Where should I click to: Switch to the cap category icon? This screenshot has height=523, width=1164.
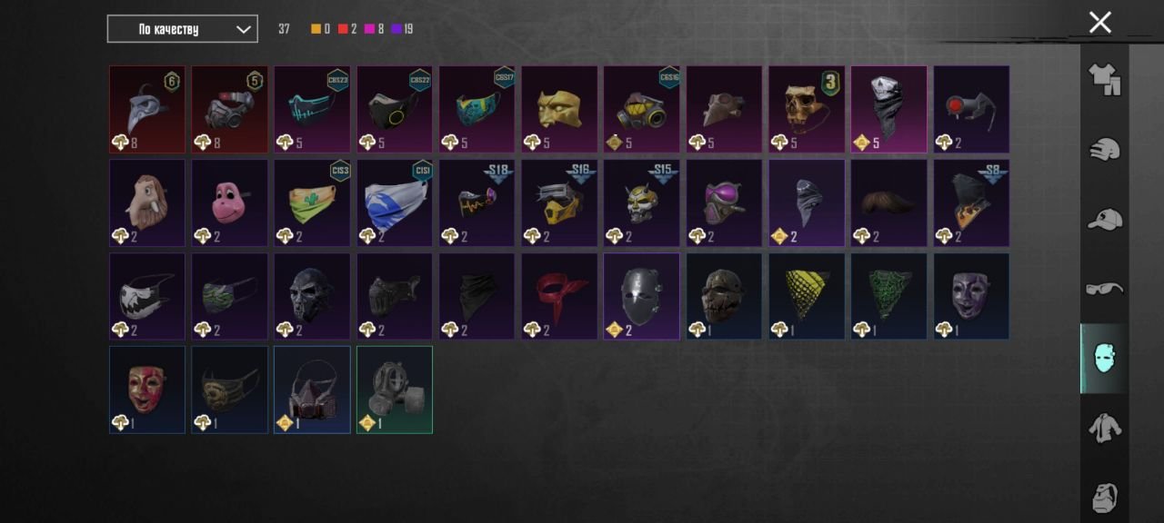[1104, 219]
